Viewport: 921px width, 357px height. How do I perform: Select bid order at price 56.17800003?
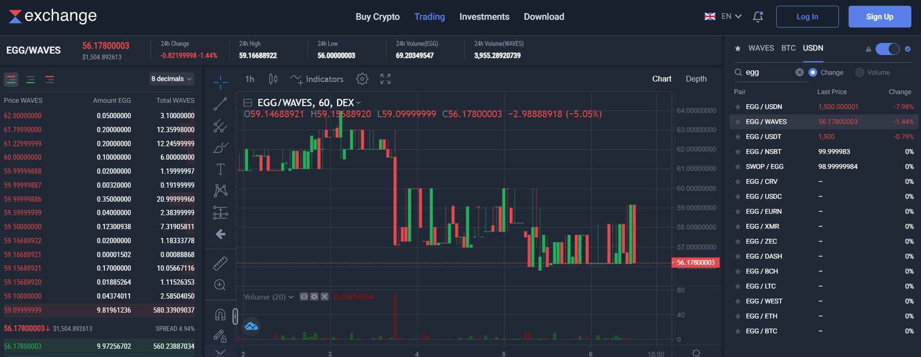[99, 346]
